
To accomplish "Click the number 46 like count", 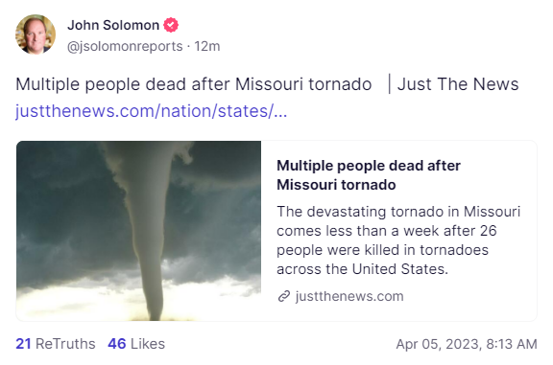I will [117, 344].
